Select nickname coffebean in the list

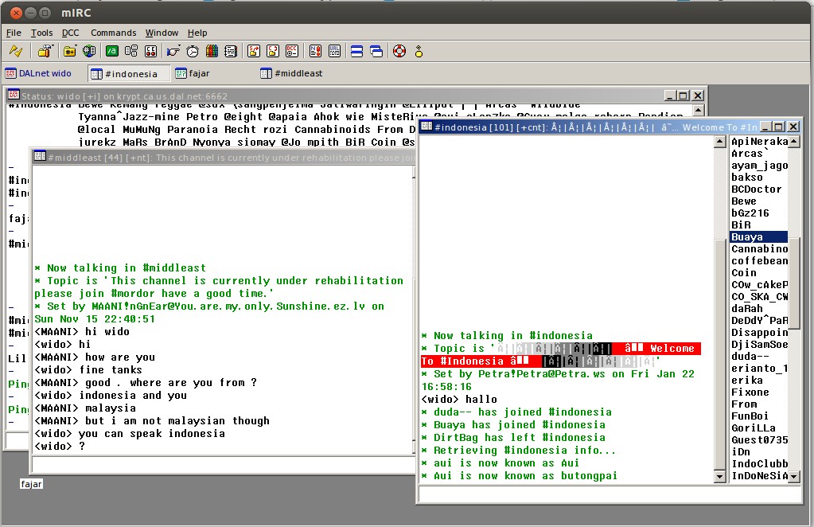pyautogui.click(x=759, y=260)
